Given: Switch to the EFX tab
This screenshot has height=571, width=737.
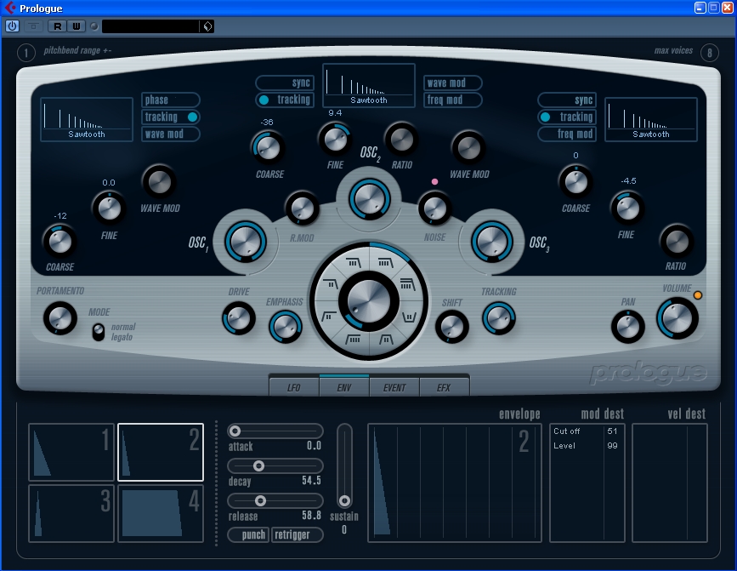Looking at the screenshot, I should [444, 387].
